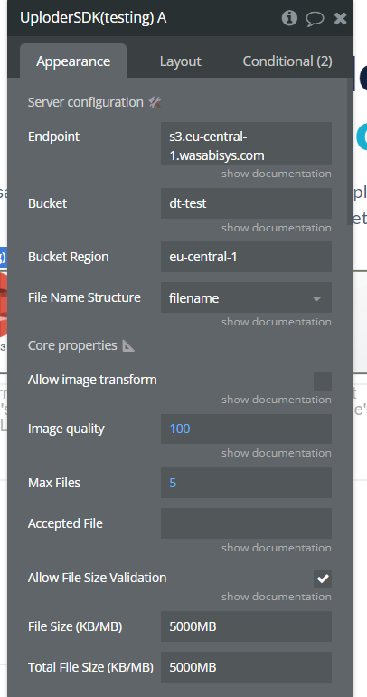Open the Conditional (2) tab
This screenshot has height=697, width=367.
tap(287, 61)
